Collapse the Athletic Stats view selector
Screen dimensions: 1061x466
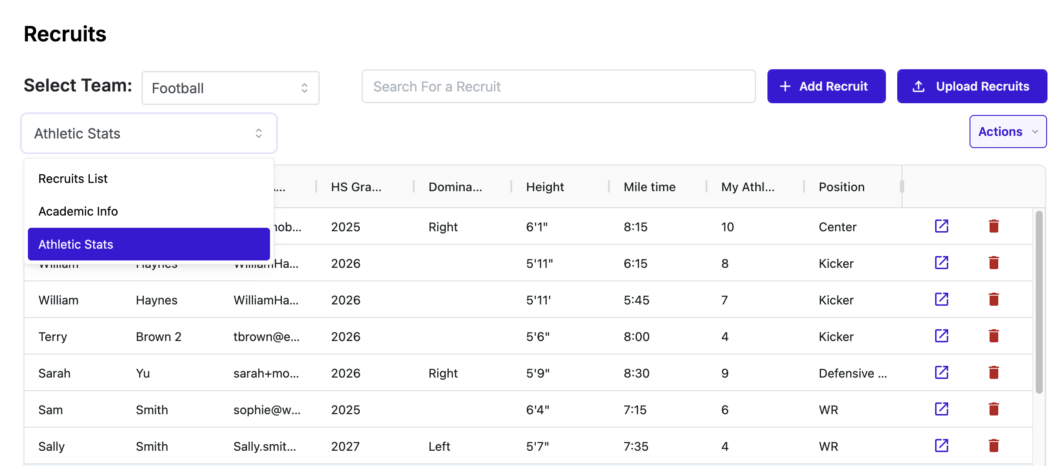[149, 133]
